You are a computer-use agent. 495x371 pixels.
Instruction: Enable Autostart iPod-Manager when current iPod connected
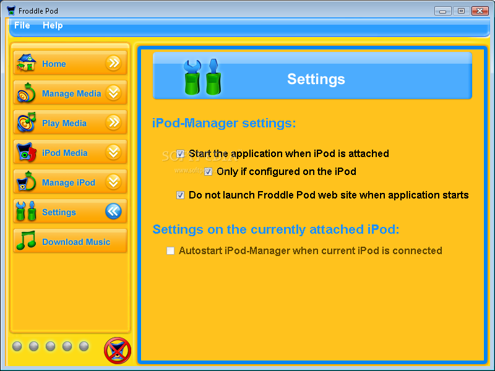click(x=171, y=251)
